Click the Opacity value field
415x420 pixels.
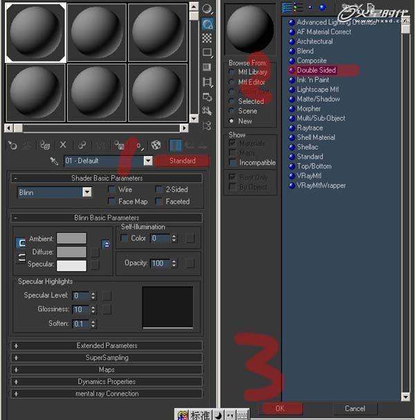click(160, 263)
